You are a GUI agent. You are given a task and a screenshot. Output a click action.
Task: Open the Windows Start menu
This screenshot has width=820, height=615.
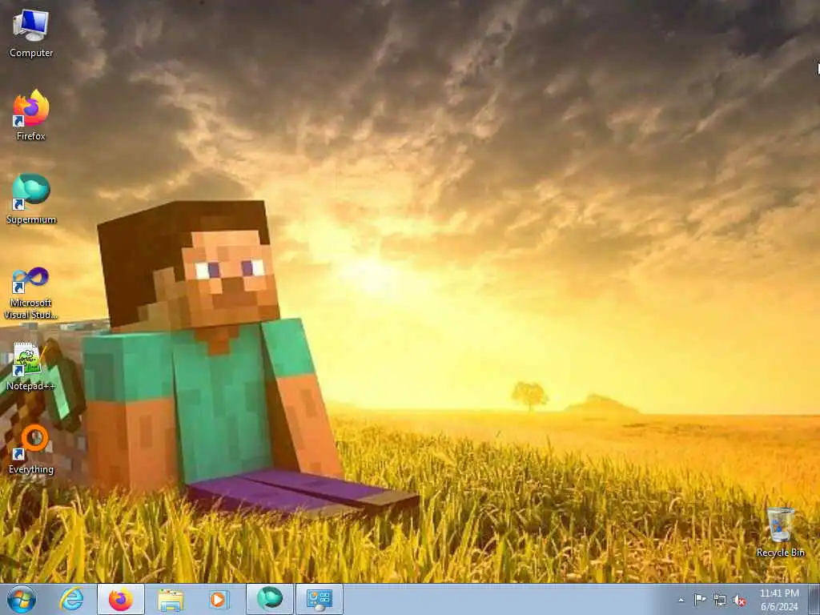[22, 599]
